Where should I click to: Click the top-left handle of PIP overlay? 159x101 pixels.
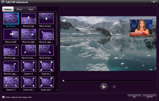point(130,19)
